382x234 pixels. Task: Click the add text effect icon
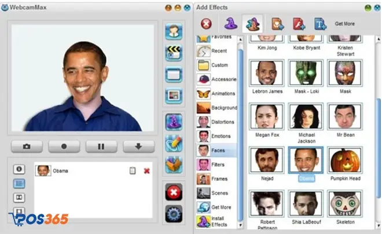coord(320,24)
